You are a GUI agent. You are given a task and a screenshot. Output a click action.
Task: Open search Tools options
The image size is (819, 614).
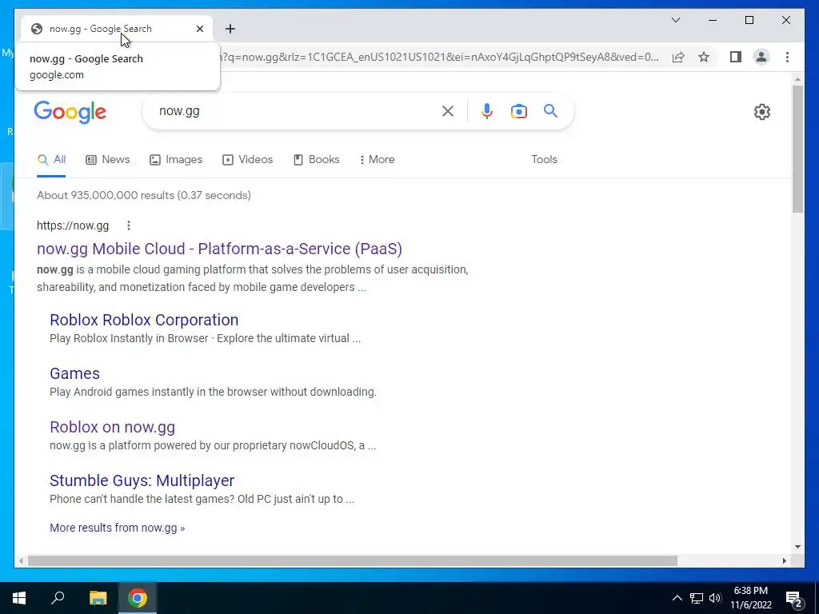click(544, 160)
